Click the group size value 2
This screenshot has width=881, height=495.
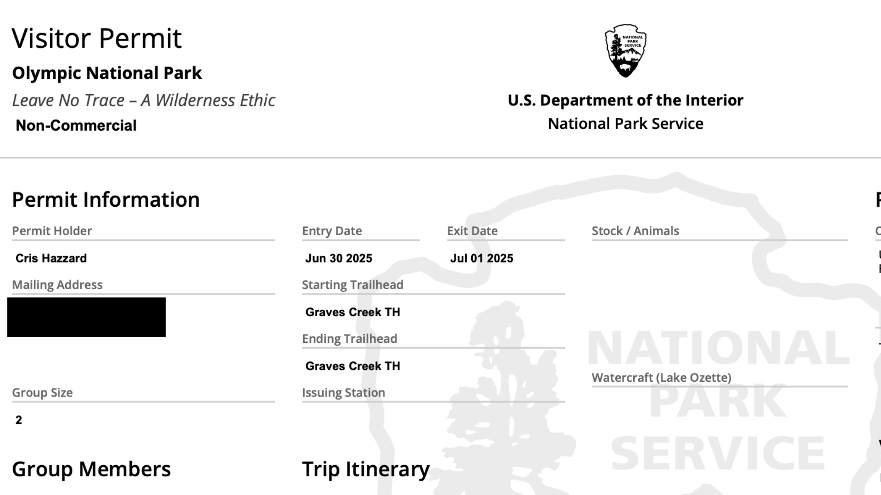point(19,420)
